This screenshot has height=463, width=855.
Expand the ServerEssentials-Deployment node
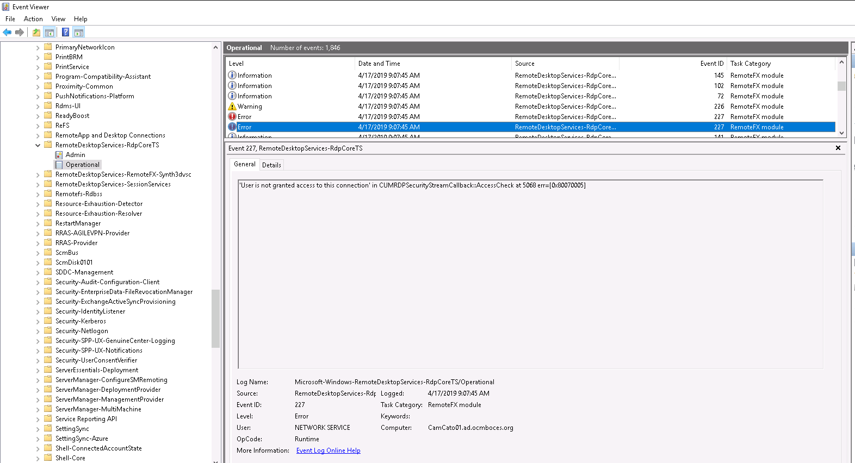(x=38, y=370)
